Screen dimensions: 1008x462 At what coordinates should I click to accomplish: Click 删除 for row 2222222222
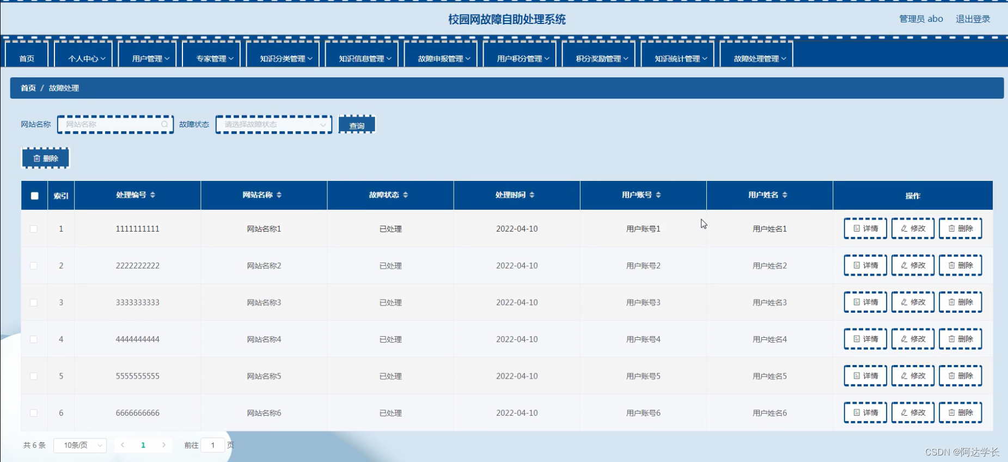point(961,265)
